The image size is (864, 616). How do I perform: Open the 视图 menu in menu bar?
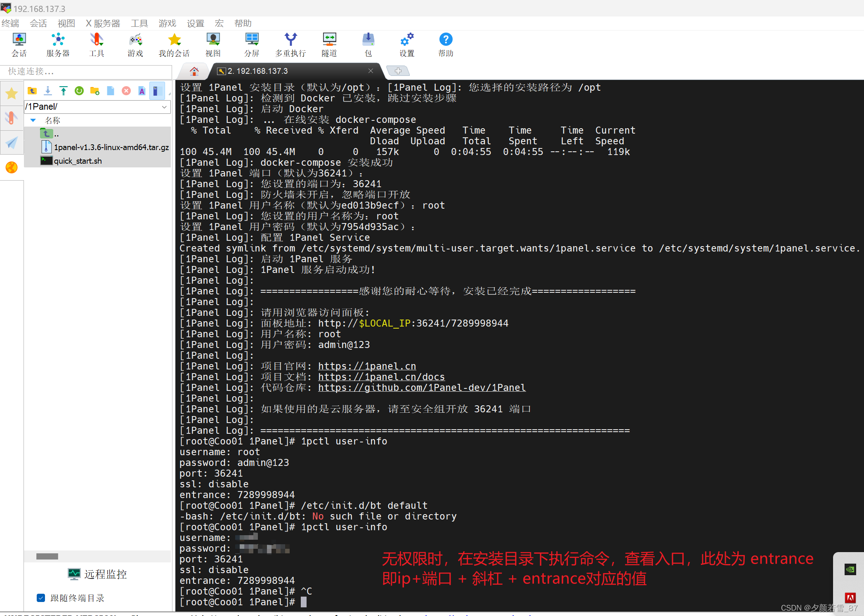click(66, 24)
